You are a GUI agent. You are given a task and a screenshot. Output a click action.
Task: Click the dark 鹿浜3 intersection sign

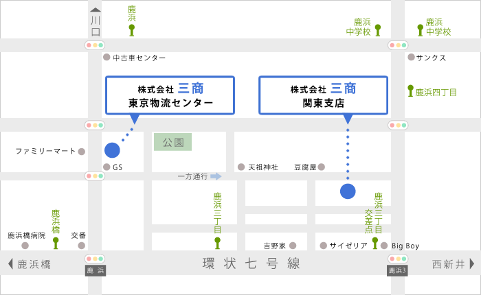click(x=397, y=270)
